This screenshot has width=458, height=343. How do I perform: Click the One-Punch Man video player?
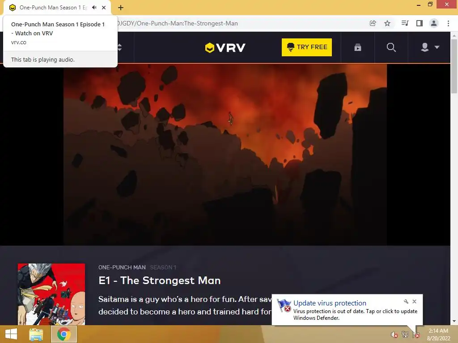[225, 155]
